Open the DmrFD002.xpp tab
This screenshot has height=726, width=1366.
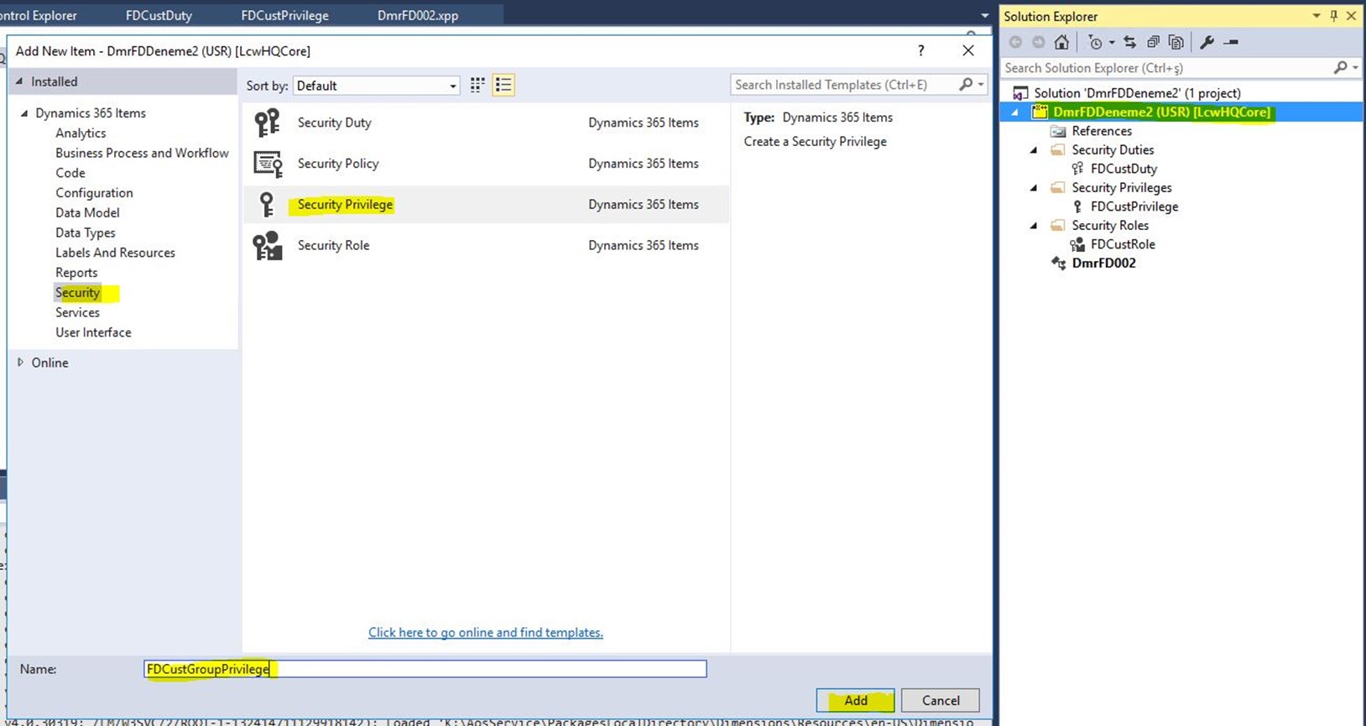(x=417, y=15)
